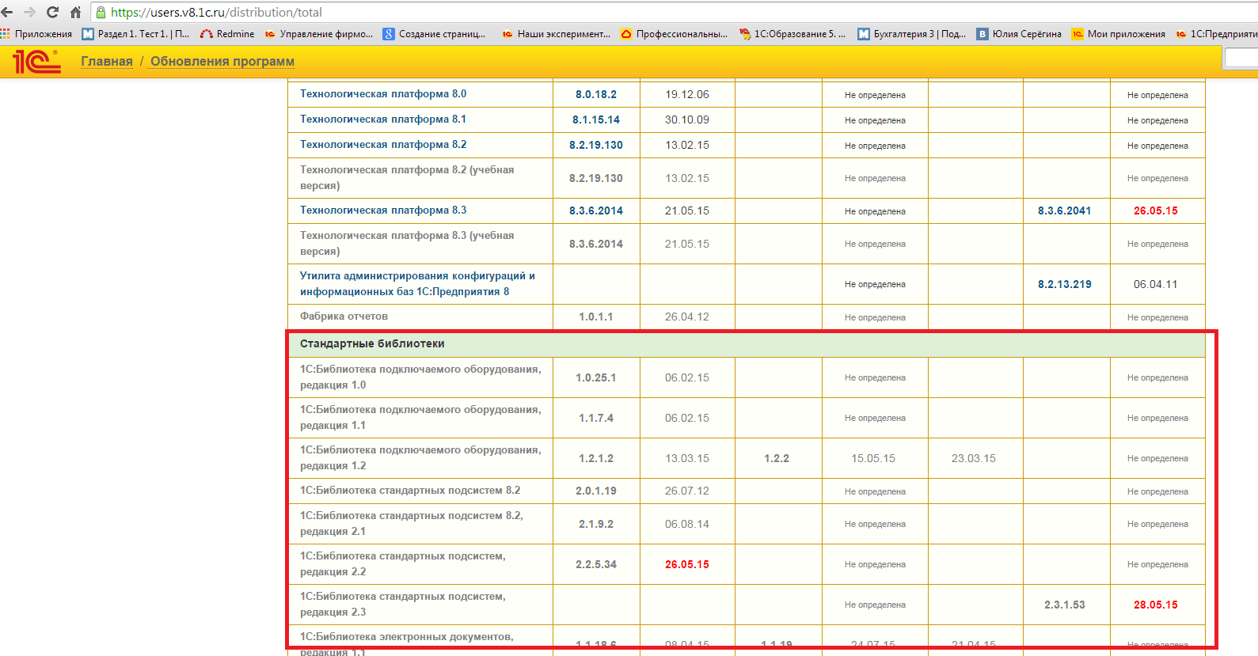
Task: Click date 26.04.12 cell
Action: 687,317
